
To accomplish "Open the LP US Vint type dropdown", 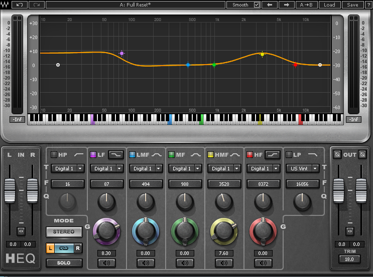I will point(302,168).
